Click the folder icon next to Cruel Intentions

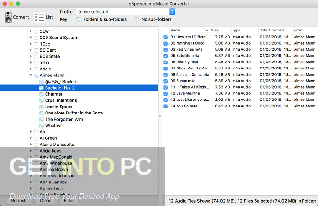click(x=41, y=100)
